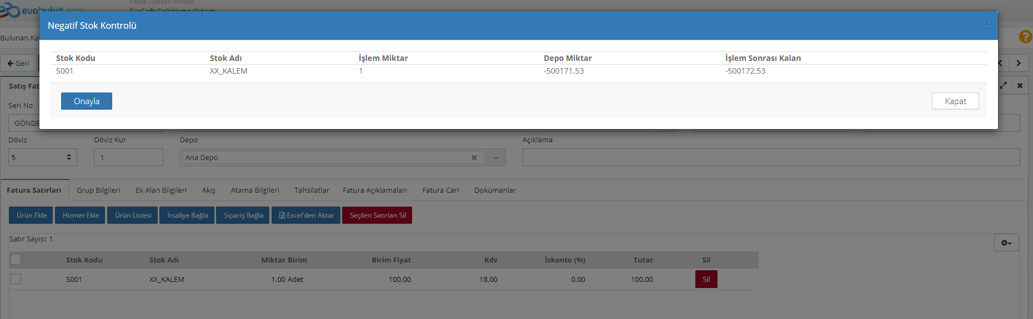Open the Tahsilatlar tab
Screen dimensions: 1033x319
pyautogui.click(x=312, y=191)
